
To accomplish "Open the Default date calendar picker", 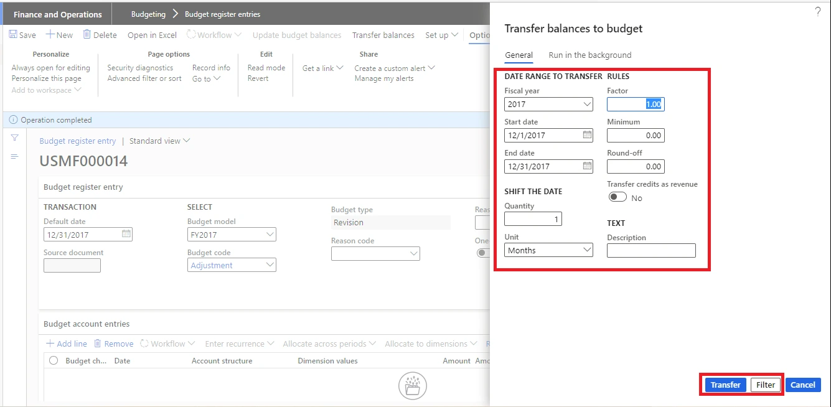I will 126,234.
